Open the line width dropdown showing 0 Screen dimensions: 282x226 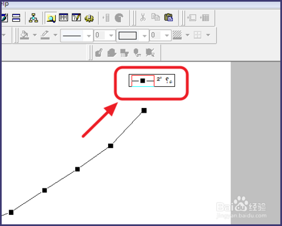click(105, 35)
